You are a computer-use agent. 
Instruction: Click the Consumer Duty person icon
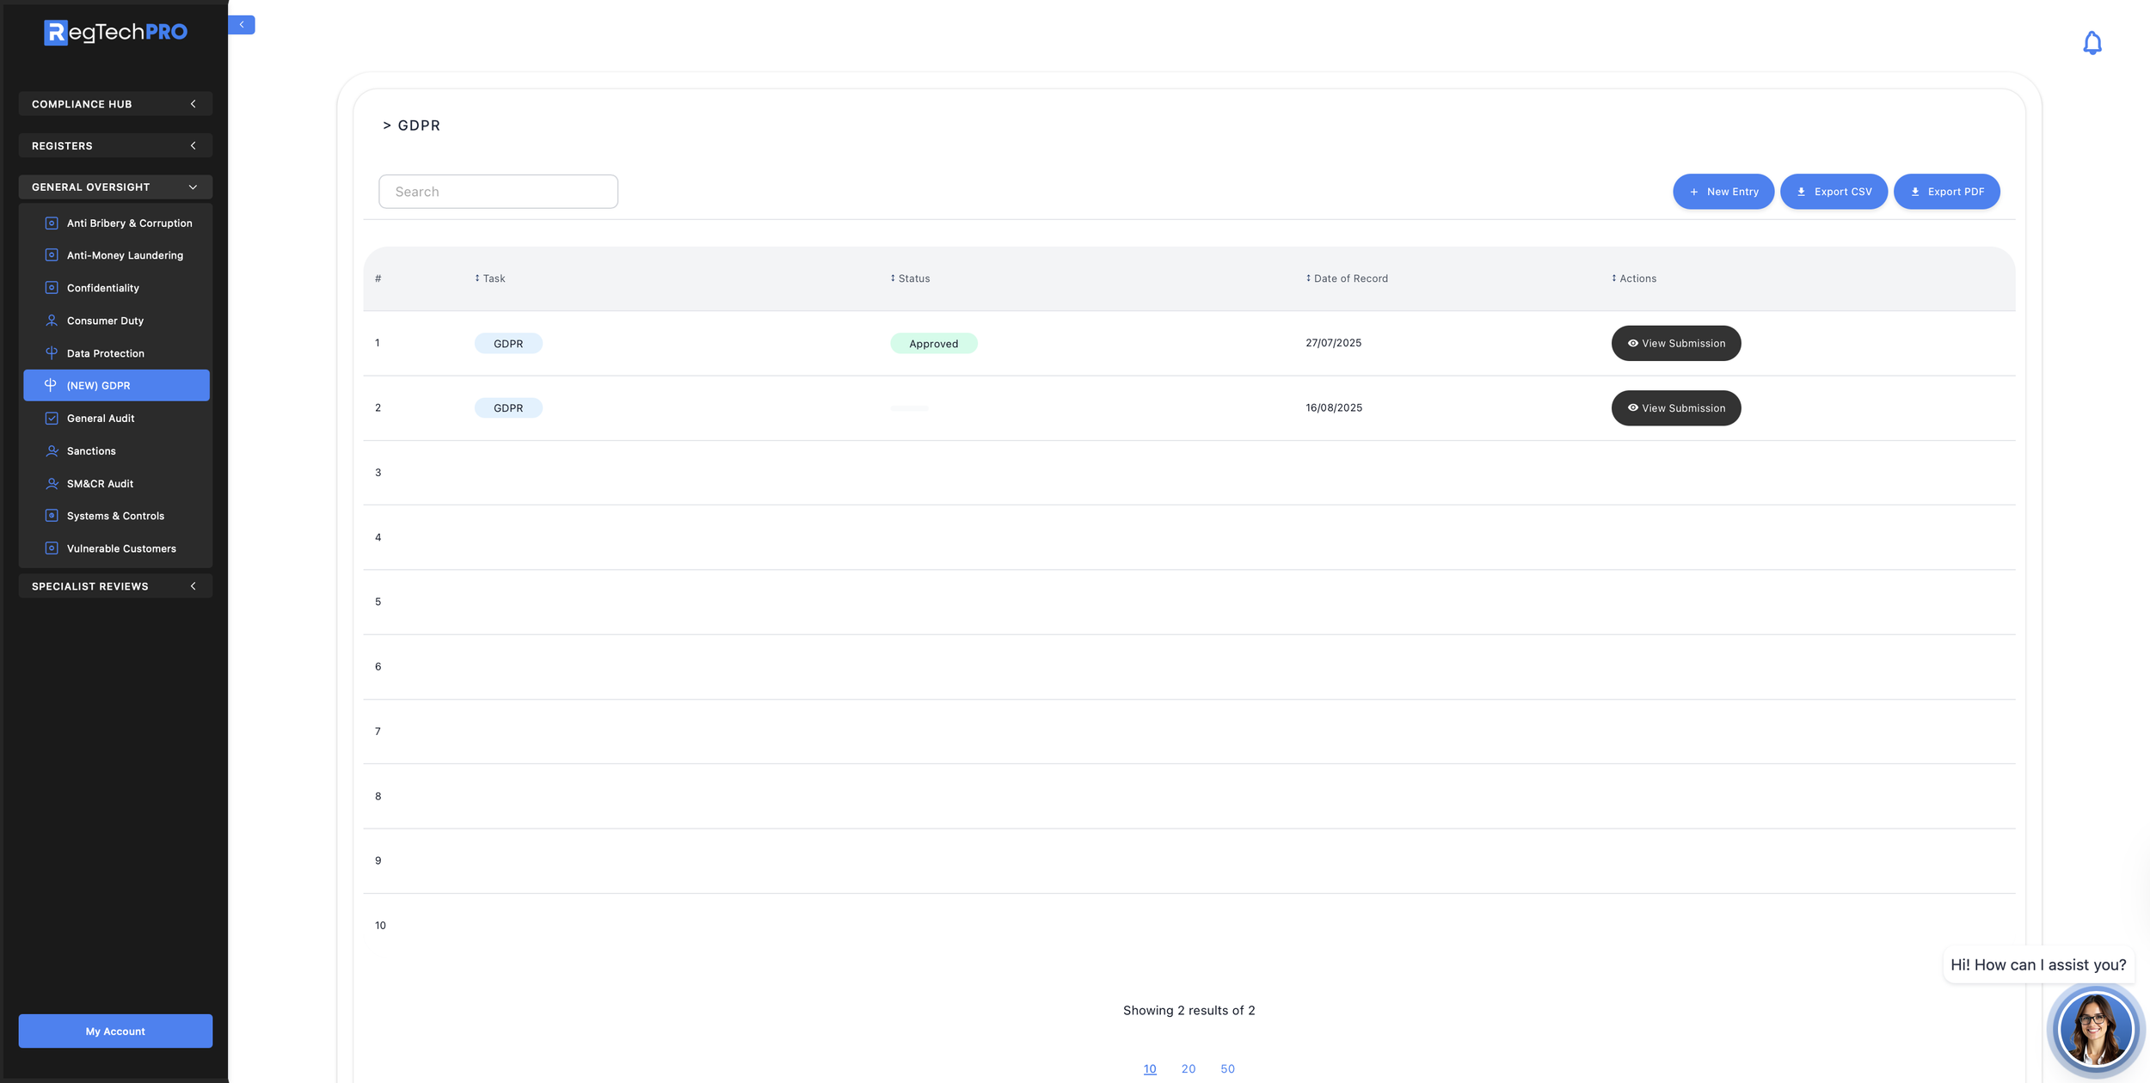tap(52, 321)
